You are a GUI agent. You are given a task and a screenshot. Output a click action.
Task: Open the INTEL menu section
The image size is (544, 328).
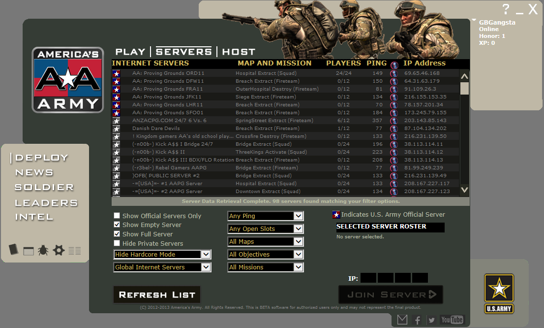point(34,217)
